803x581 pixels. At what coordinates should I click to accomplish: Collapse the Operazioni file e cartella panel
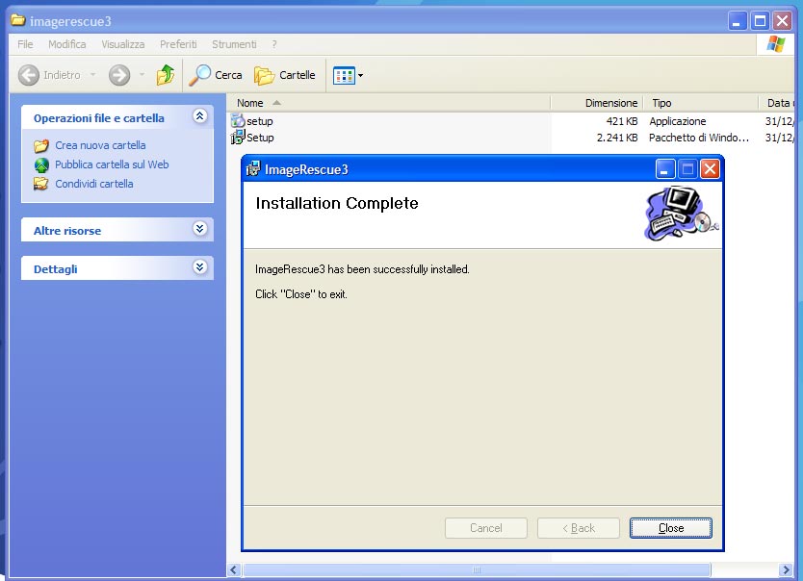[199, 116]
